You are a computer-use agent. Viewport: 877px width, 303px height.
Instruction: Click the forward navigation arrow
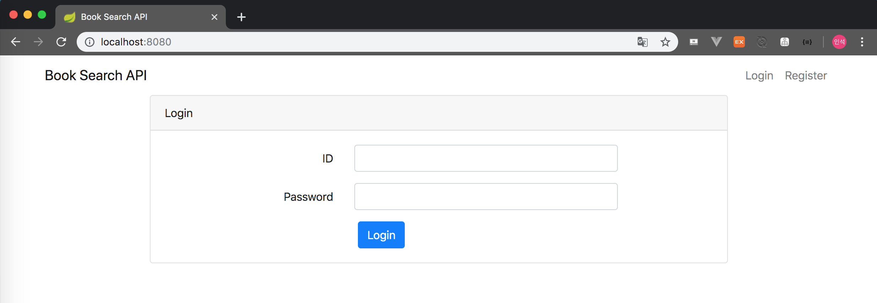38,42
